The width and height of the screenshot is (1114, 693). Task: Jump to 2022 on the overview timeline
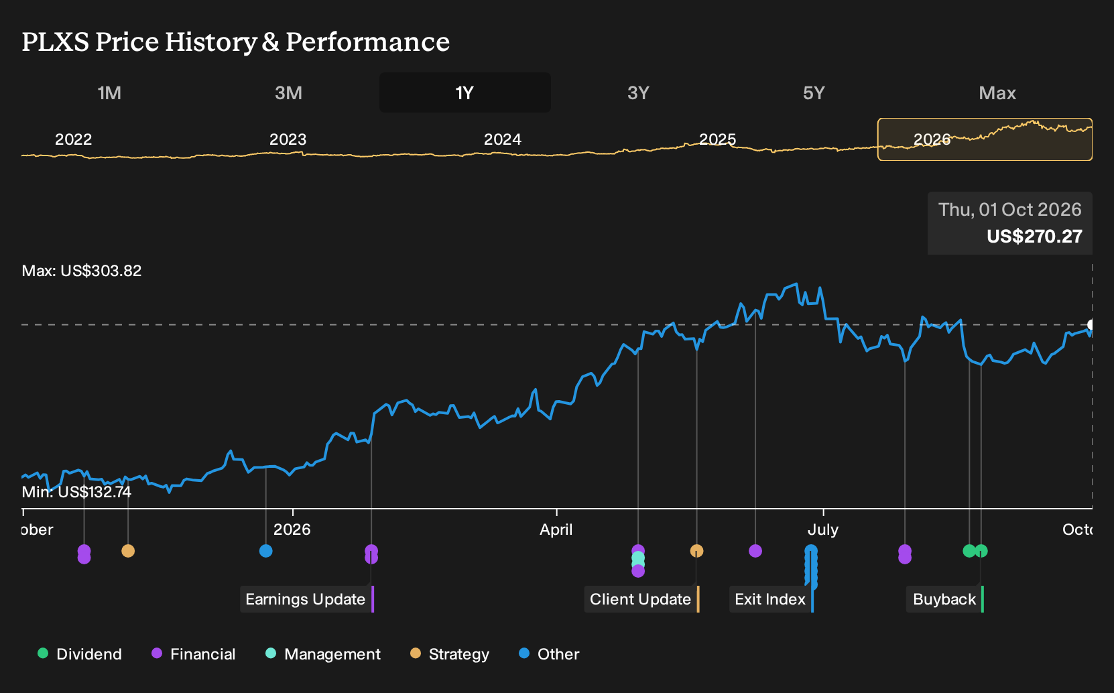[x=73, y=139]
